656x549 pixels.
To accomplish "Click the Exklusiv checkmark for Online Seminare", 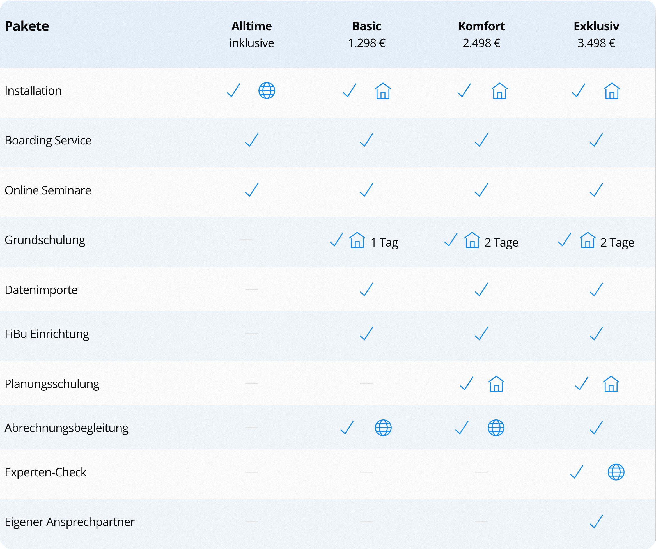I will click(596, 190).
